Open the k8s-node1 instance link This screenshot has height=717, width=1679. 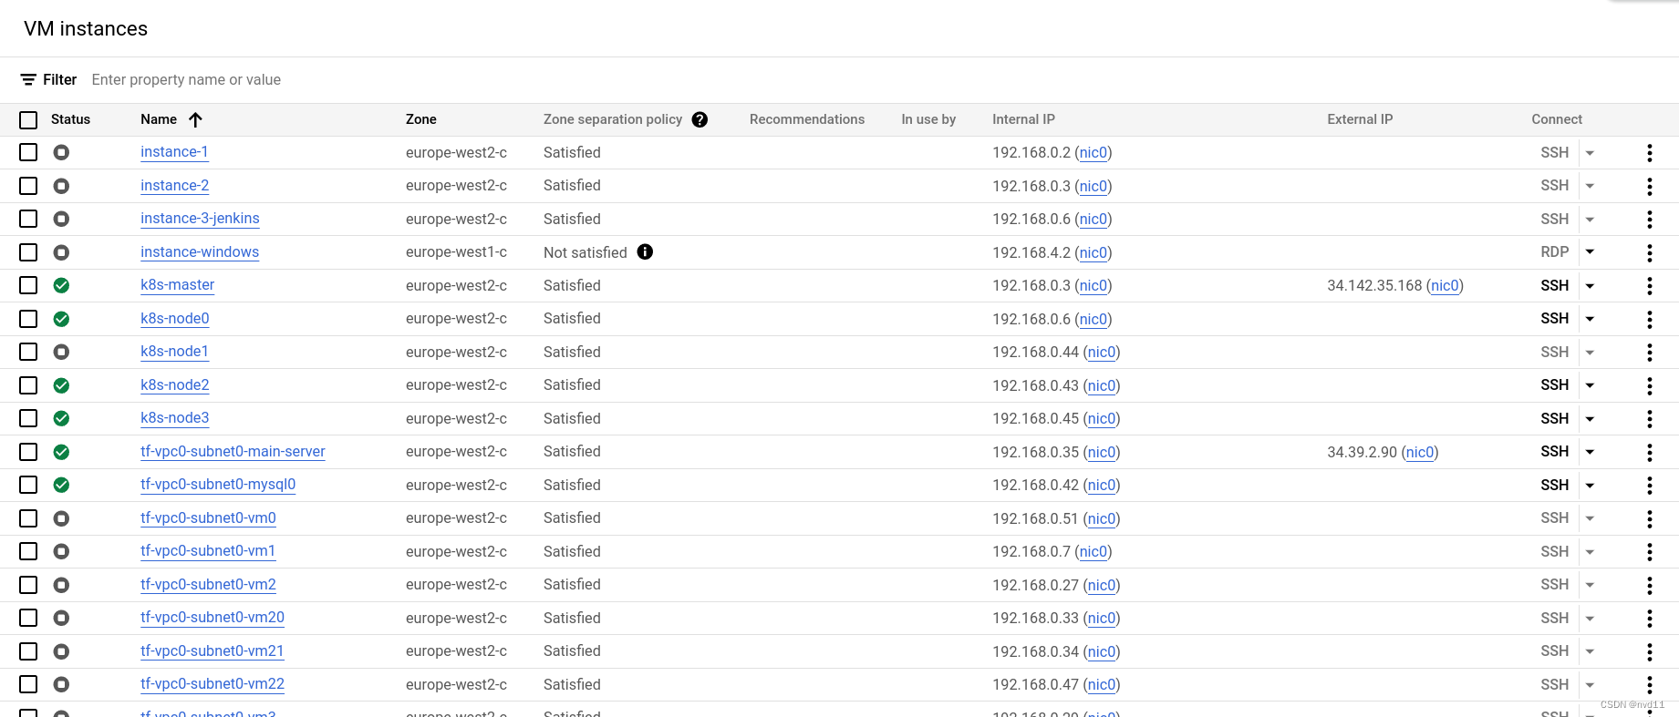click(174, 352)
